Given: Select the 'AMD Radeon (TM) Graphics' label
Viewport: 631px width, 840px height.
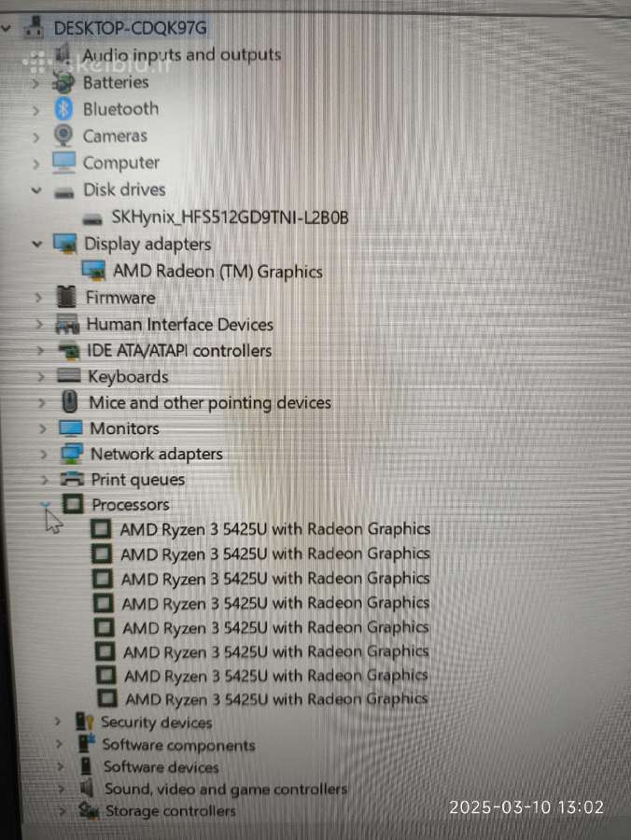Looking at the screenshot, I should 218,271.
